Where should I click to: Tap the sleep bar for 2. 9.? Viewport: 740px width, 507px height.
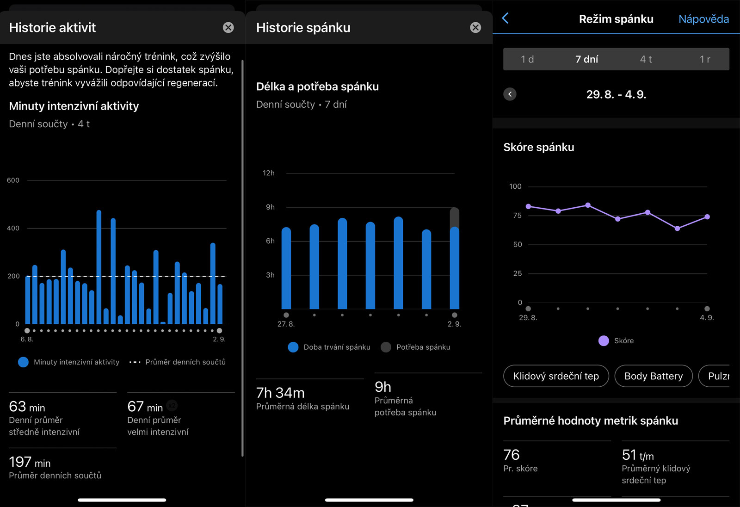coord(455,267)
